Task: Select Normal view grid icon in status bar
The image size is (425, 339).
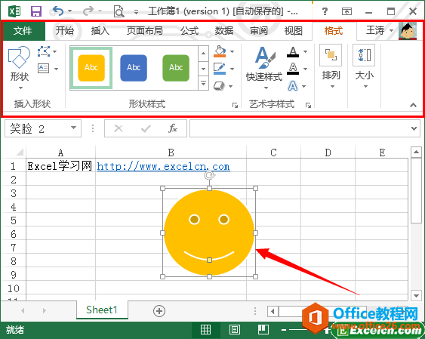Action: pos(205,329)
